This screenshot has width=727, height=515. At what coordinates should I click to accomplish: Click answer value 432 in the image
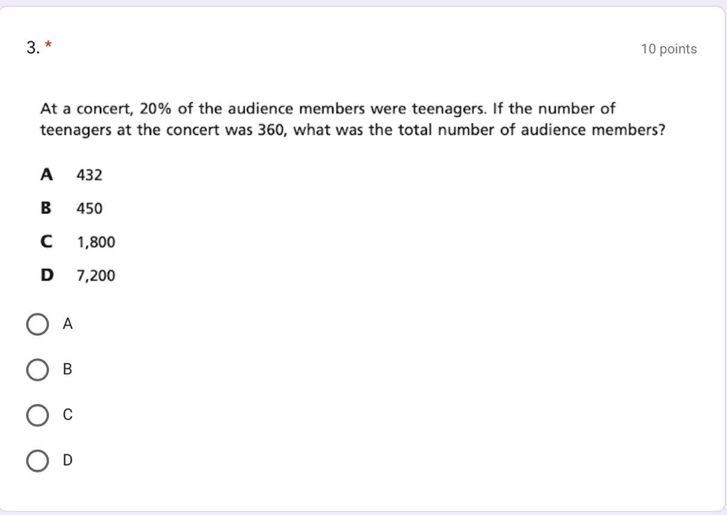pos(90,175)
